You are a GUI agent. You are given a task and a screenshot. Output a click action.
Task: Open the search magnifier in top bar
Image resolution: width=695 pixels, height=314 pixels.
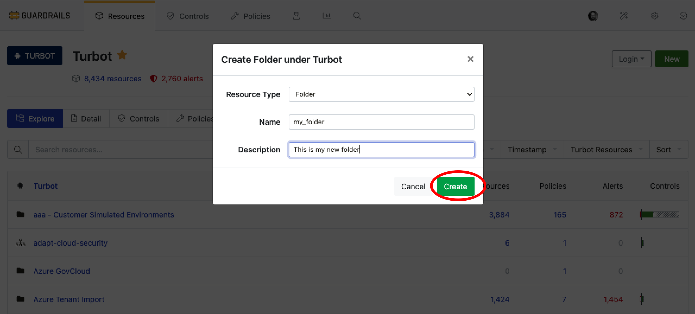357,16
